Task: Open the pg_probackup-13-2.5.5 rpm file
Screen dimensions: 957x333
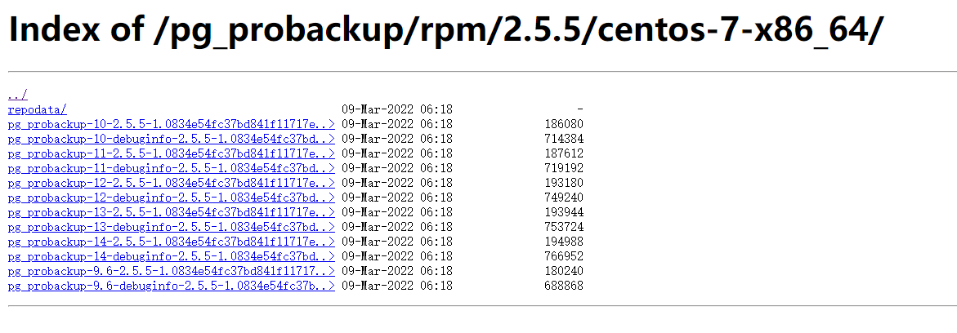Action: click(172, 212)
